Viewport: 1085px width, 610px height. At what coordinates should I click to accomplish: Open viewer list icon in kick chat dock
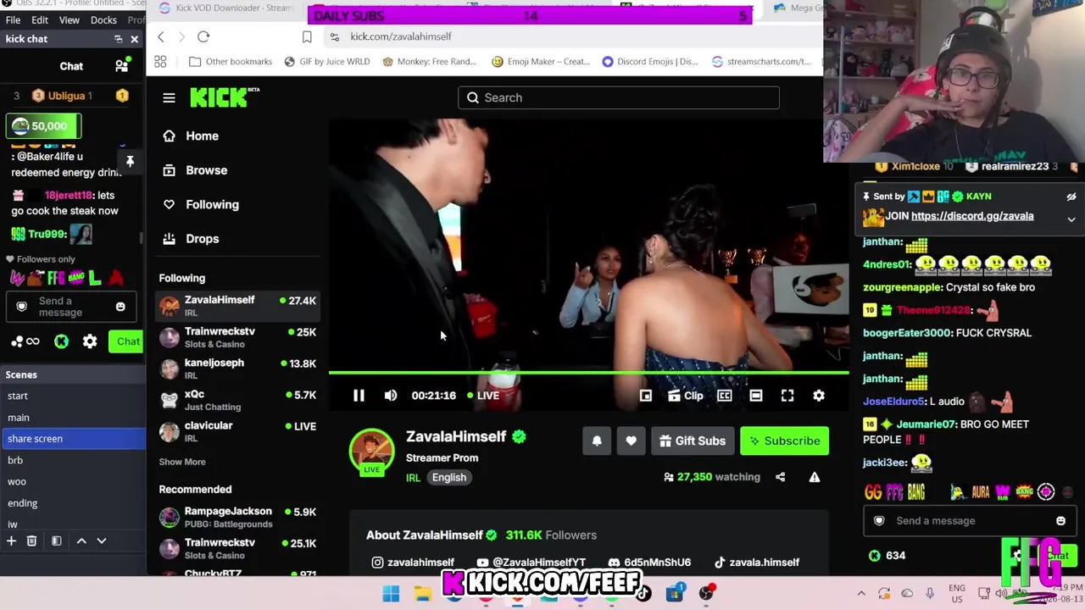[x=122, y=66]
